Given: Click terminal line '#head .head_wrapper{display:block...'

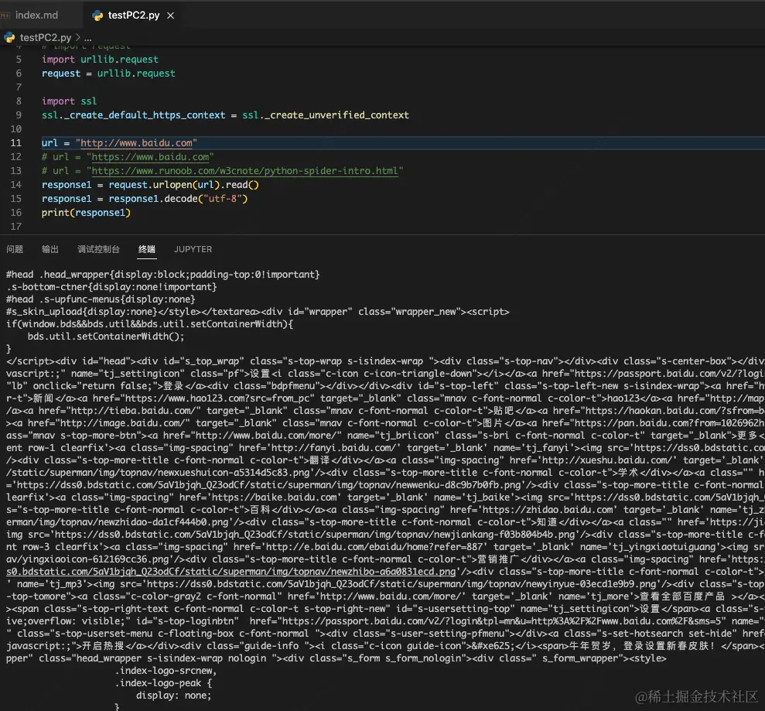Looking at the screenshot, I should (x=163, y=274).
